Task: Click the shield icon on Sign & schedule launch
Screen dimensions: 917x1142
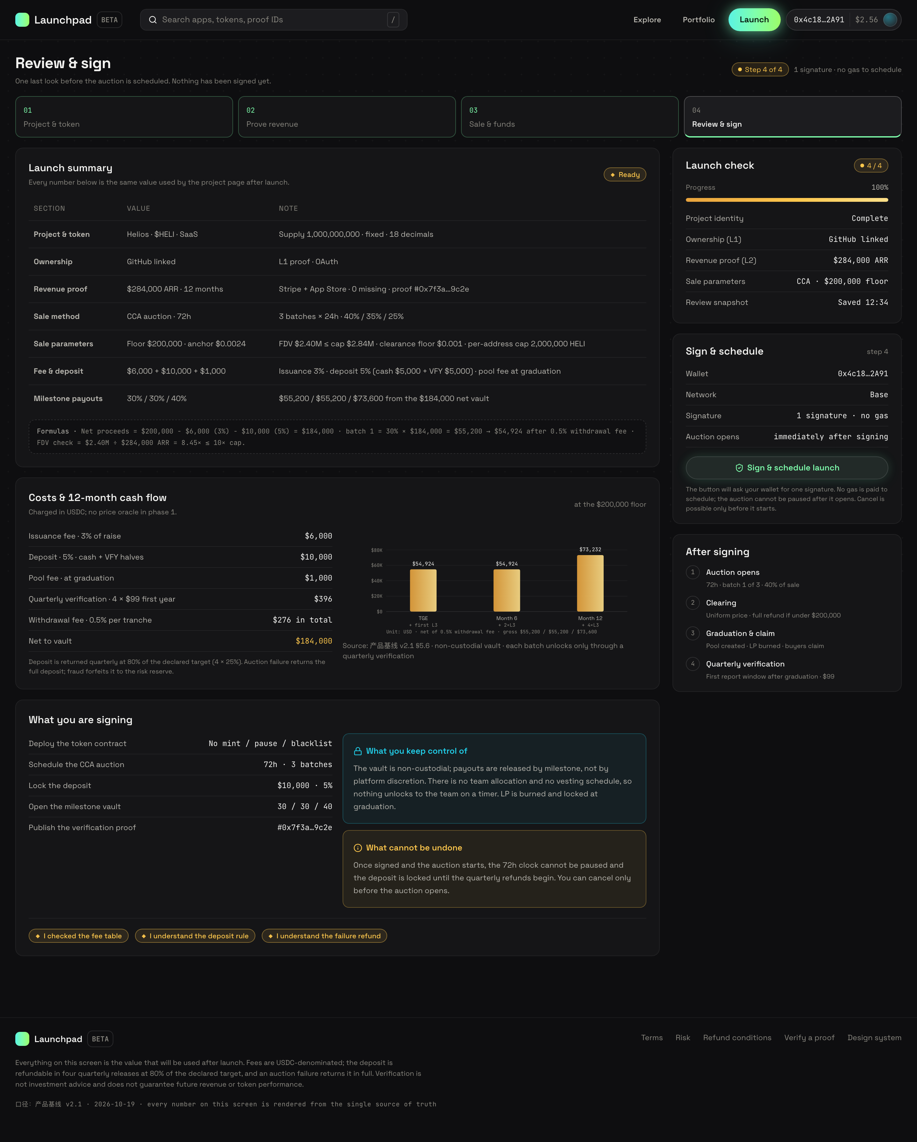Action: pos(739,468)
